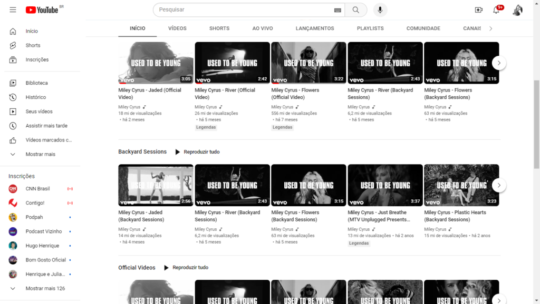Switch to the LANÇAMENTOS tab
Screen dimensions: 540x304
click(x=315, y=28)
